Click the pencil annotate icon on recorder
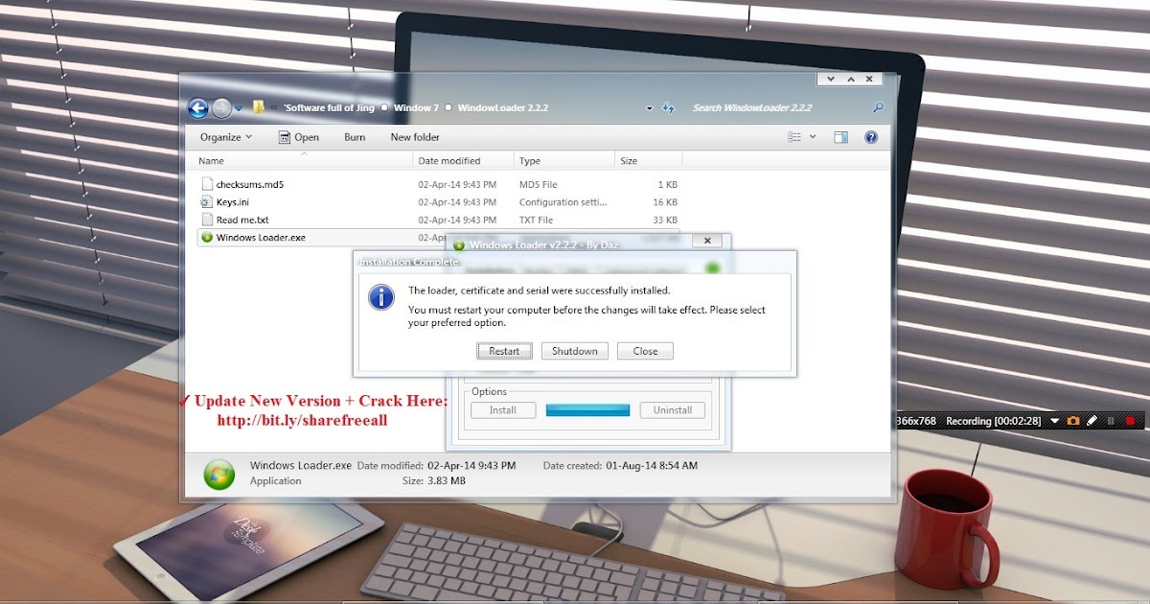1150x604 pixels. point(1092,421)
